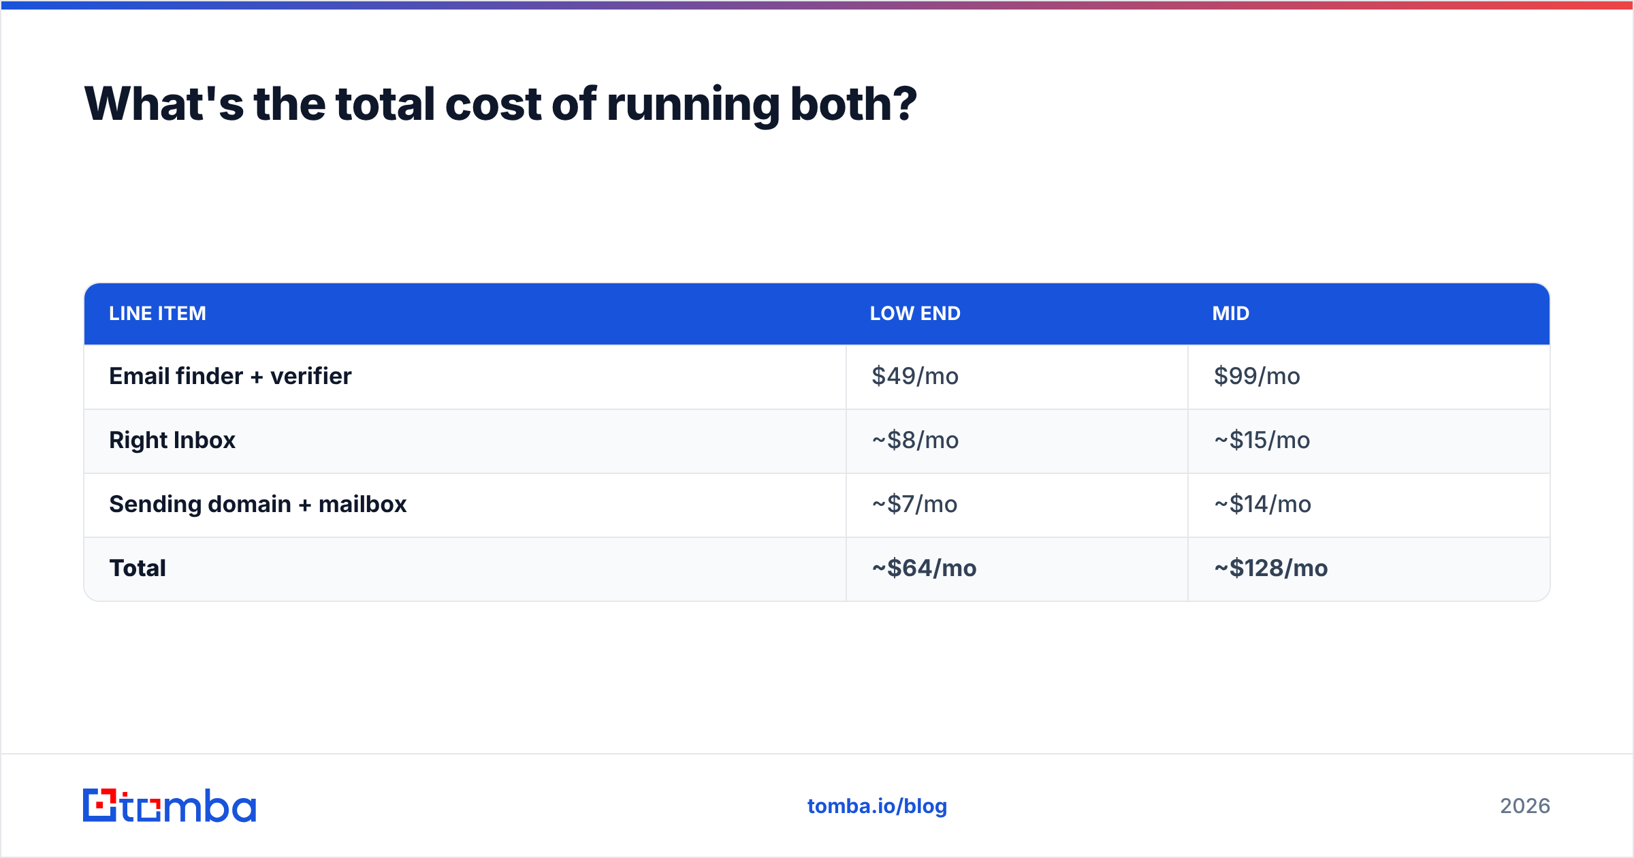Select the "Email finder + verifier" row label
The width and height of the screenshot is (1634, 858).
[x=230, y=376]
